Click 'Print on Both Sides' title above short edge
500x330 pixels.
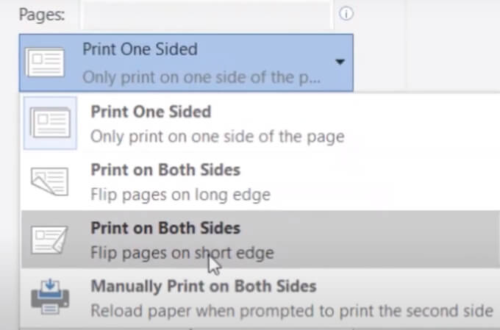(x=165, y=228)
